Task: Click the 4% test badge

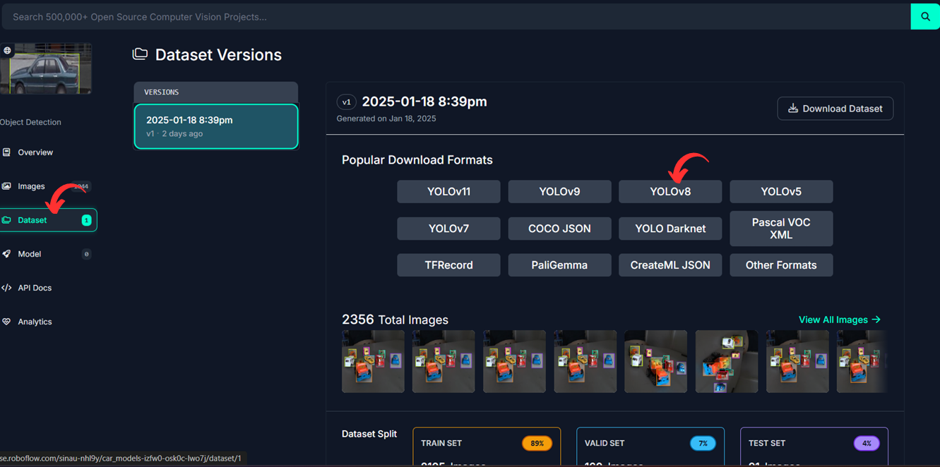Action: (867, 444)
